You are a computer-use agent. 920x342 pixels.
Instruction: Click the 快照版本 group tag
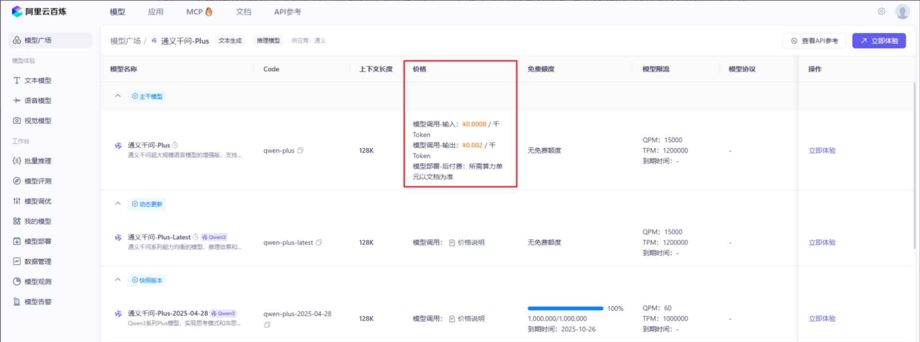[147, 281]
